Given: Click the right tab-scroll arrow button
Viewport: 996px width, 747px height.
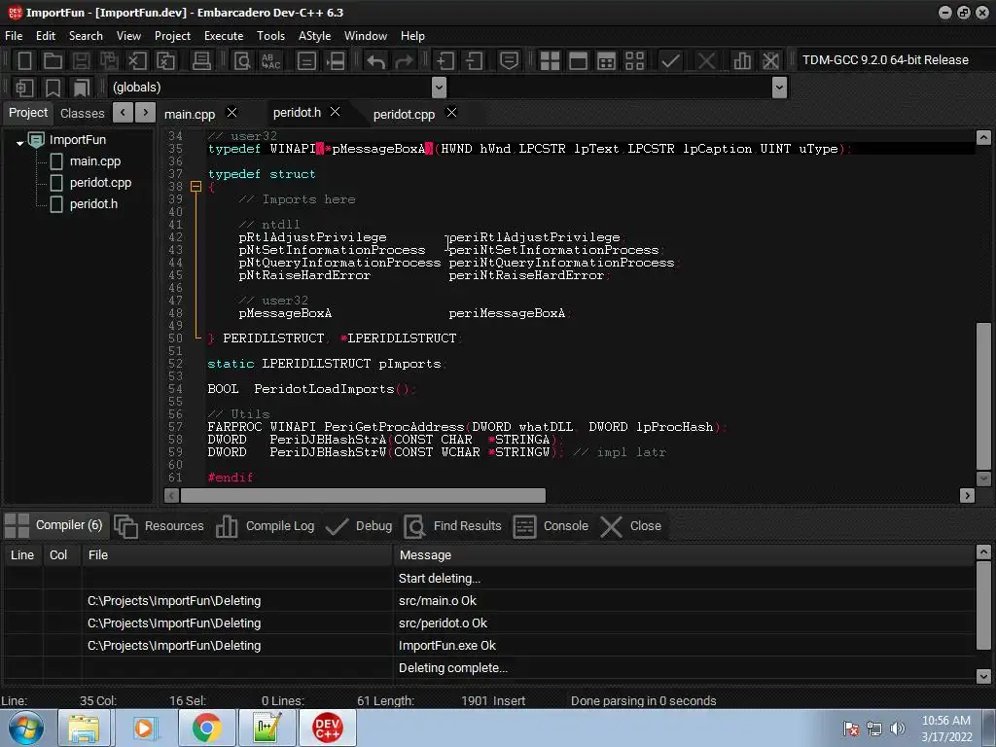Looking at the screenshot, I should 146,113.
